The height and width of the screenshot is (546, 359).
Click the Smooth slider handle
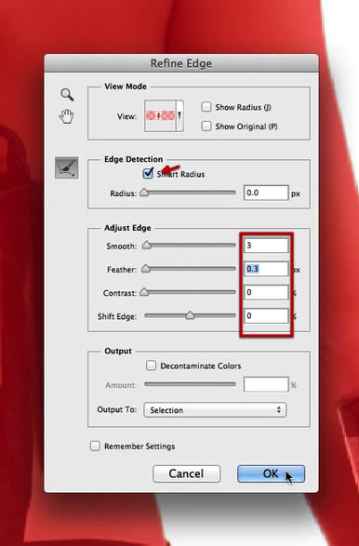click(147, 246)
